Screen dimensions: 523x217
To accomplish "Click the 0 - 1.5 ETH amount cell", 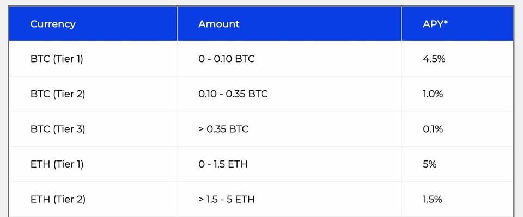I will (x=223, y=164).
